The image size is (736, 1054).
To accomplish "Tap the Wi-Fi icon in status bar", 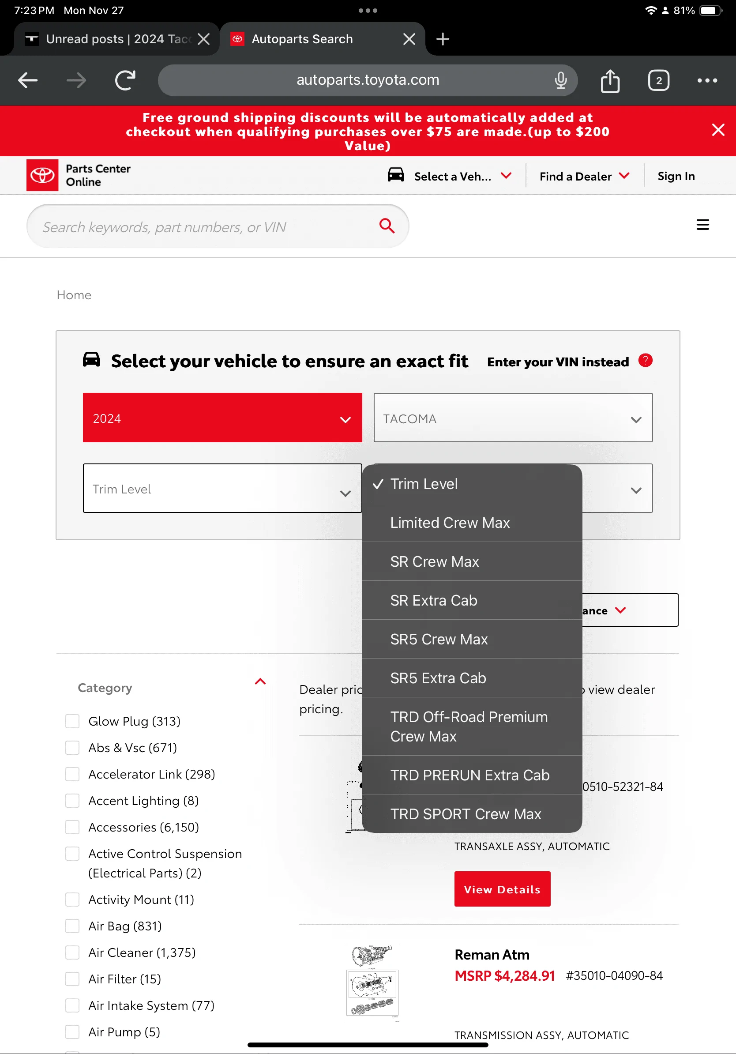I will pyautogui.click(x=650, y=10).
